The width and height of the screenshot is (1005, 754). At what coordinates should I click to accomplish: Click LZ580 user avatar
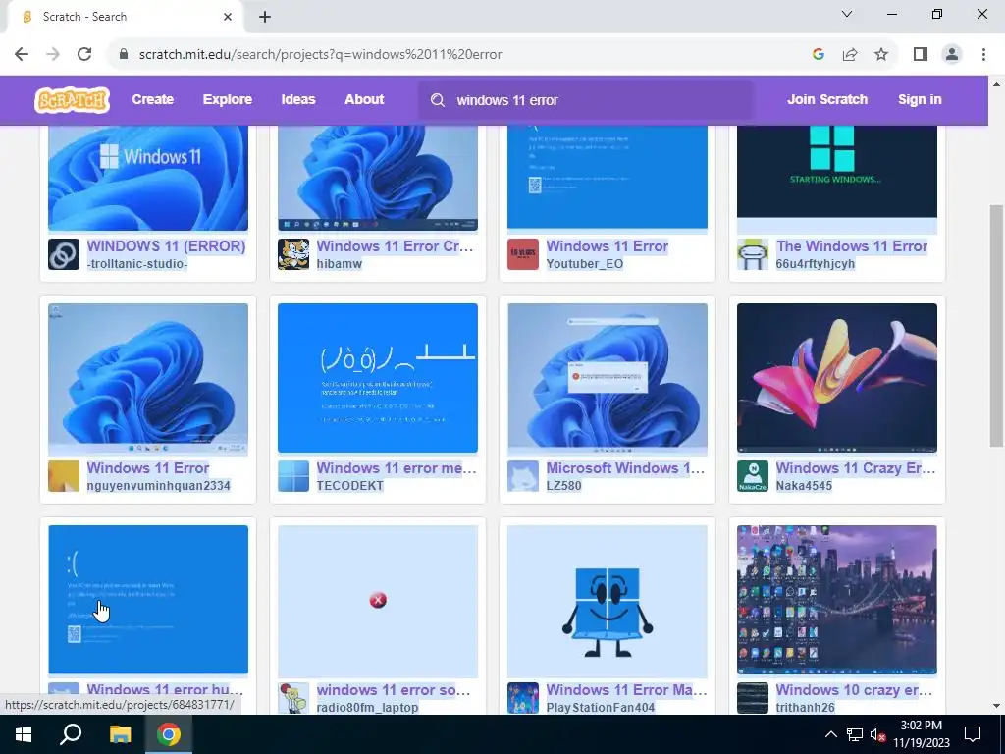pos(523,476)
